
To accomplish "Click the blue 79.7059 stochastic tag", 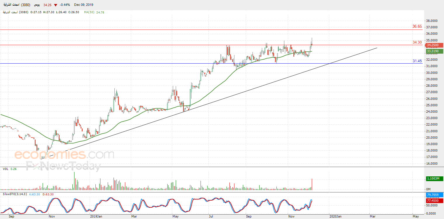I will 434,194.
